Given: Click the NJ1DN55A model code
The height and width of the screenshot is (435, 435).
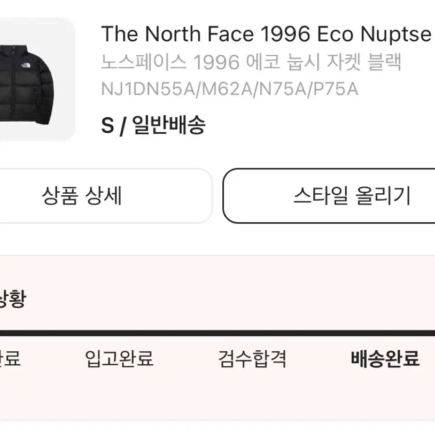Looking at the screenshot, I should click(x=148, y=89).
